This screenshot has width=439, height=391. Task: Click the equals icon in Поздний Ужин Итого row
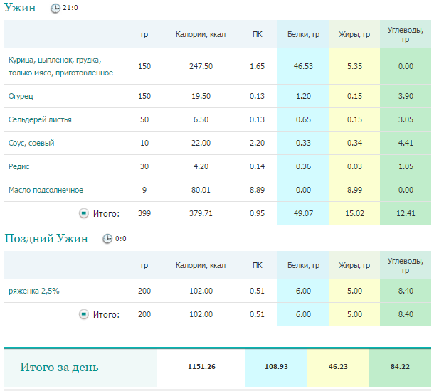coord(83,314)
